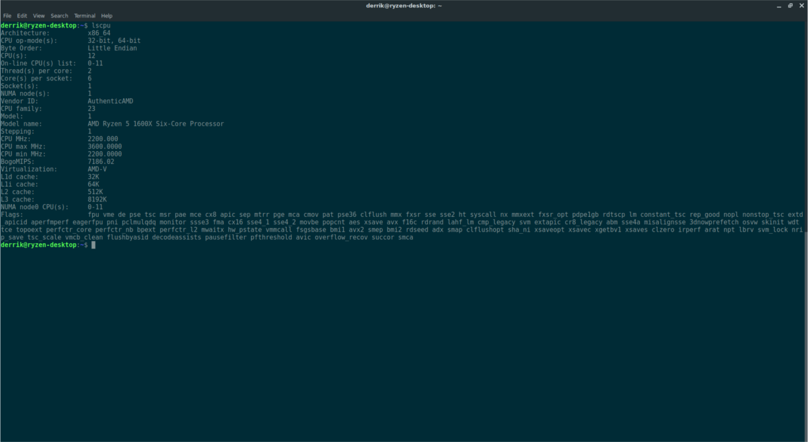
Task: Click the L3 cache 8192K value
Action: [x=97, y=200]
